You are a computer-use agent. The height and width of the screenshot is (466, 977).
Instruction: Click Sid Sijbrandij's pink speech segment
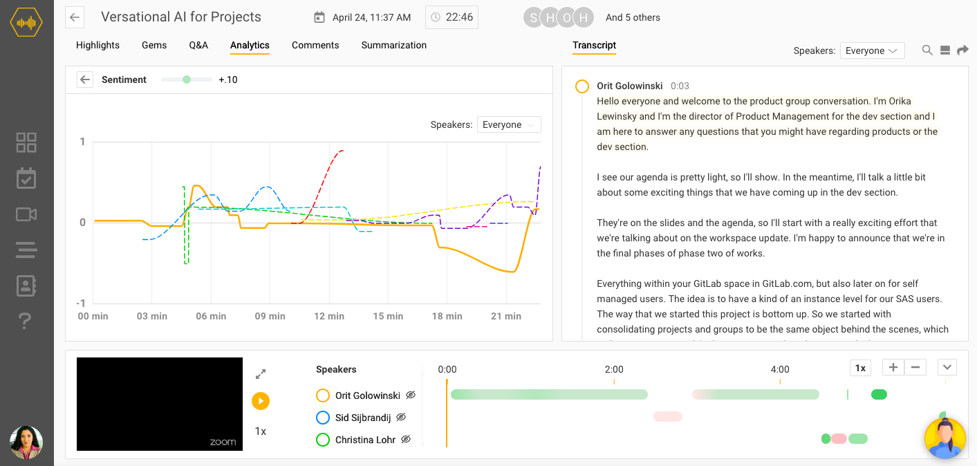(668, 417)
